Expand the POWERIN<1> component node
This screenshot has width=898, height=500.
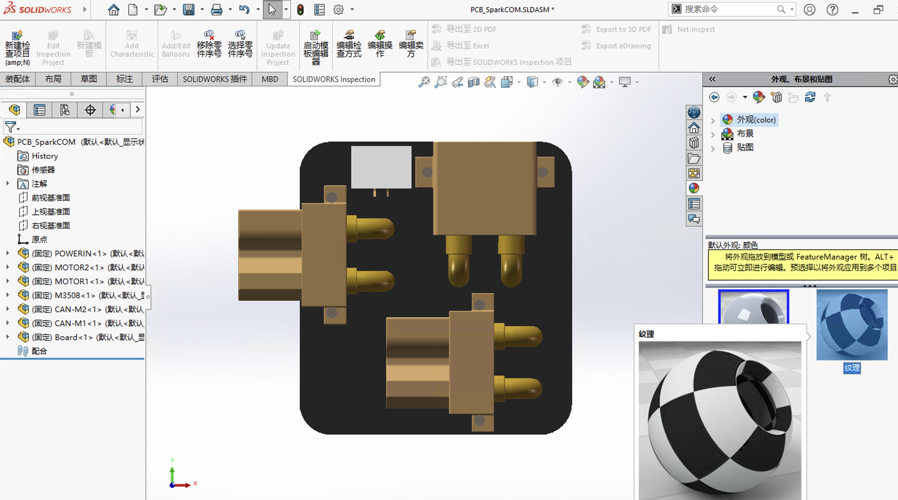click(8, 253)
